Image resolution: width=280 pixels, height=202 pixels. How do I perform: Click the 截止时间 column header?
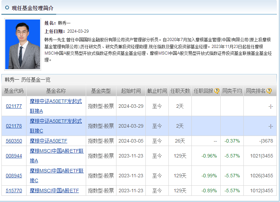coord(157,91)
